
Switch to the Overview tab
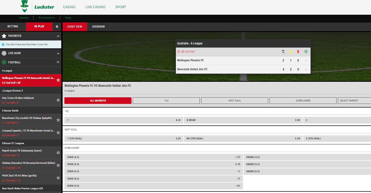(x=98, y=27)
